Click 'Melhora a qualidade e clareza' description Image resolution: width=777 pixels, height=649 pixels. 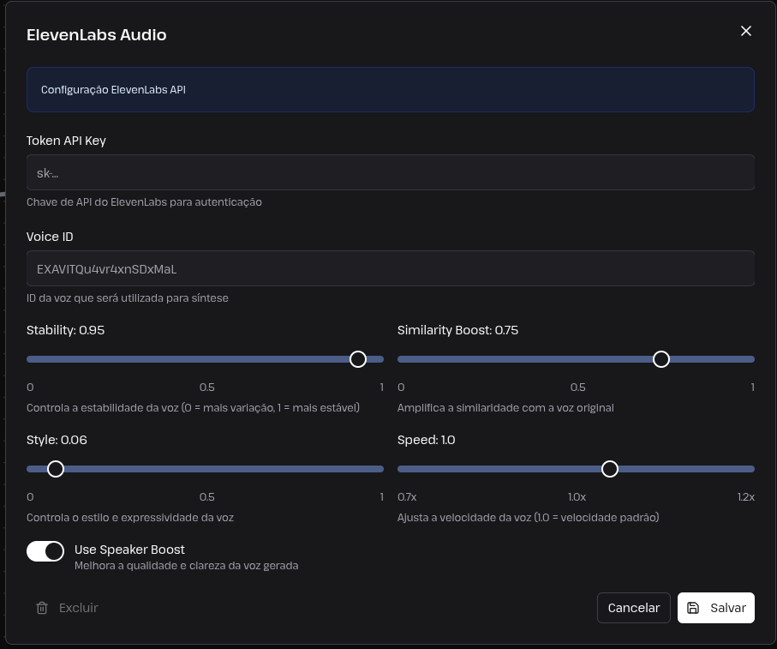click(x=186, y=566)
